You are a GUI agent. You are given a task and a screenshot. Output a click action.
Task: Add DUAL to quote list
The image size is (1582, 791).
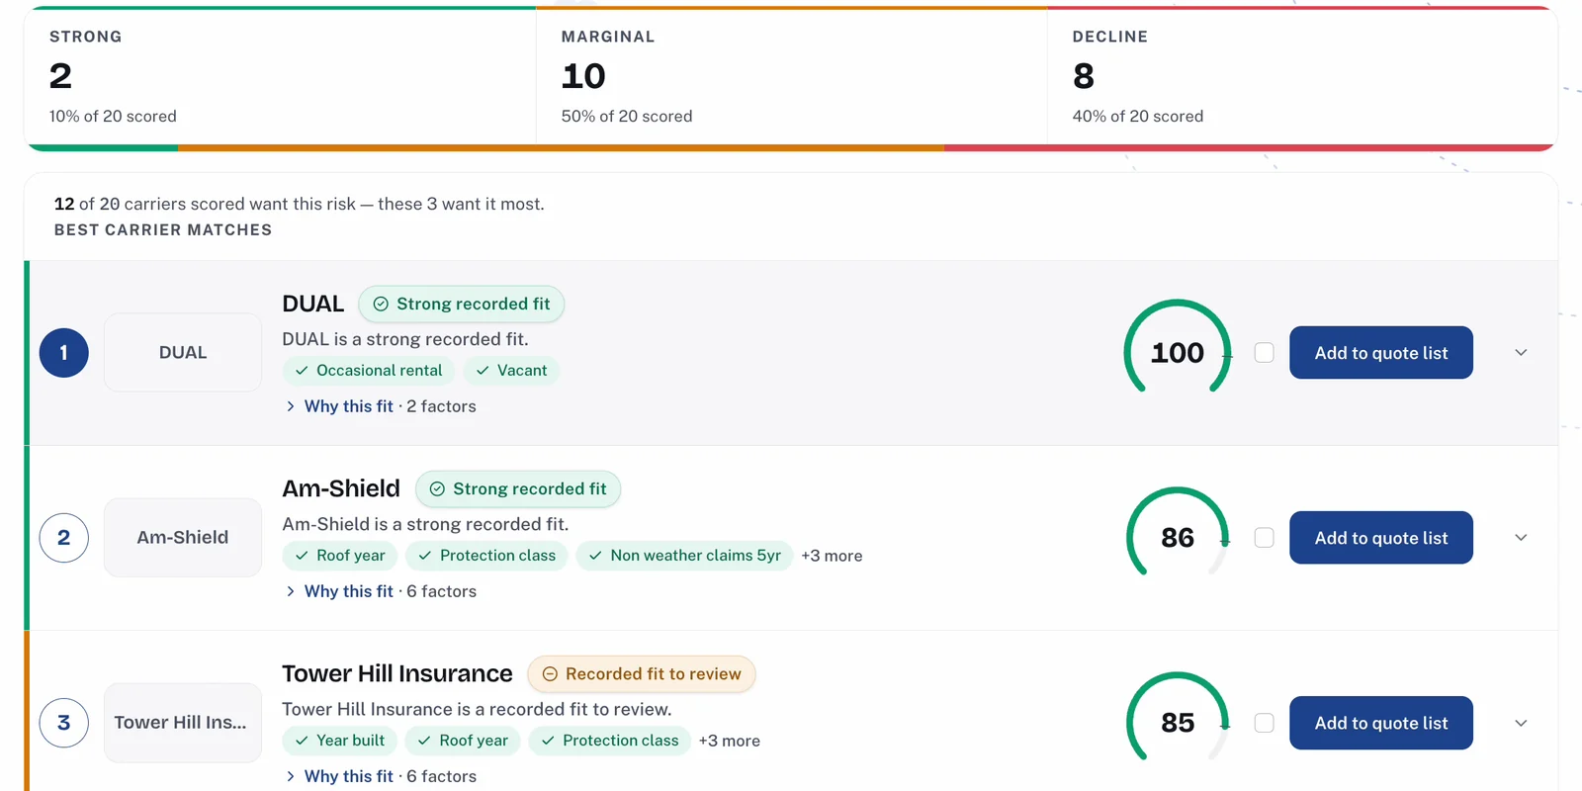1380,353
